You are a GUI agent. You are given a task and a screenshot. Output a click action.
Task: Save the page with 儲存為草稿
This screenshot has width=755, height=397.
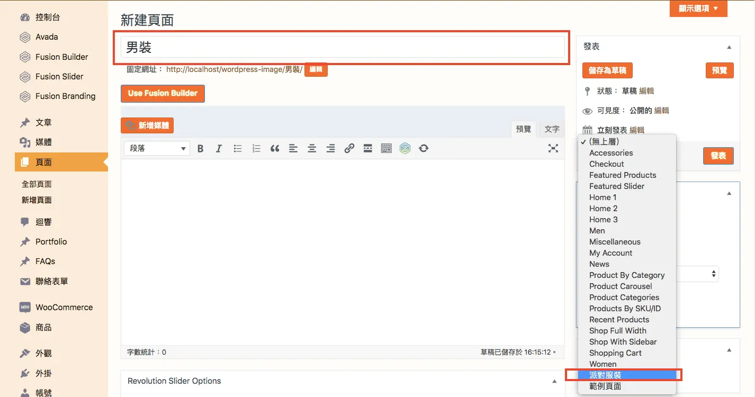[607, 70]
